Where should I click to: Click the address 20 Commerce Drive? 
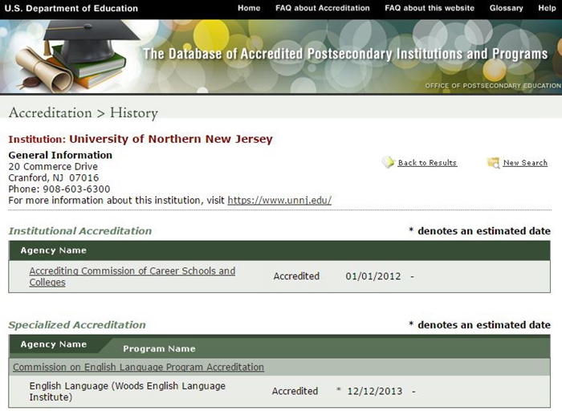coord(53,167)
